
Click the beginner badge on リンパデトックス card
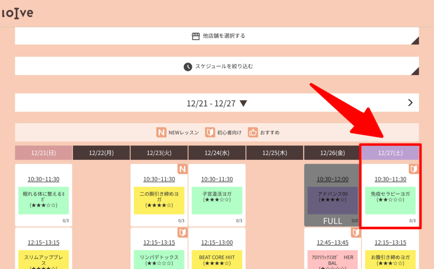point(182,233)
